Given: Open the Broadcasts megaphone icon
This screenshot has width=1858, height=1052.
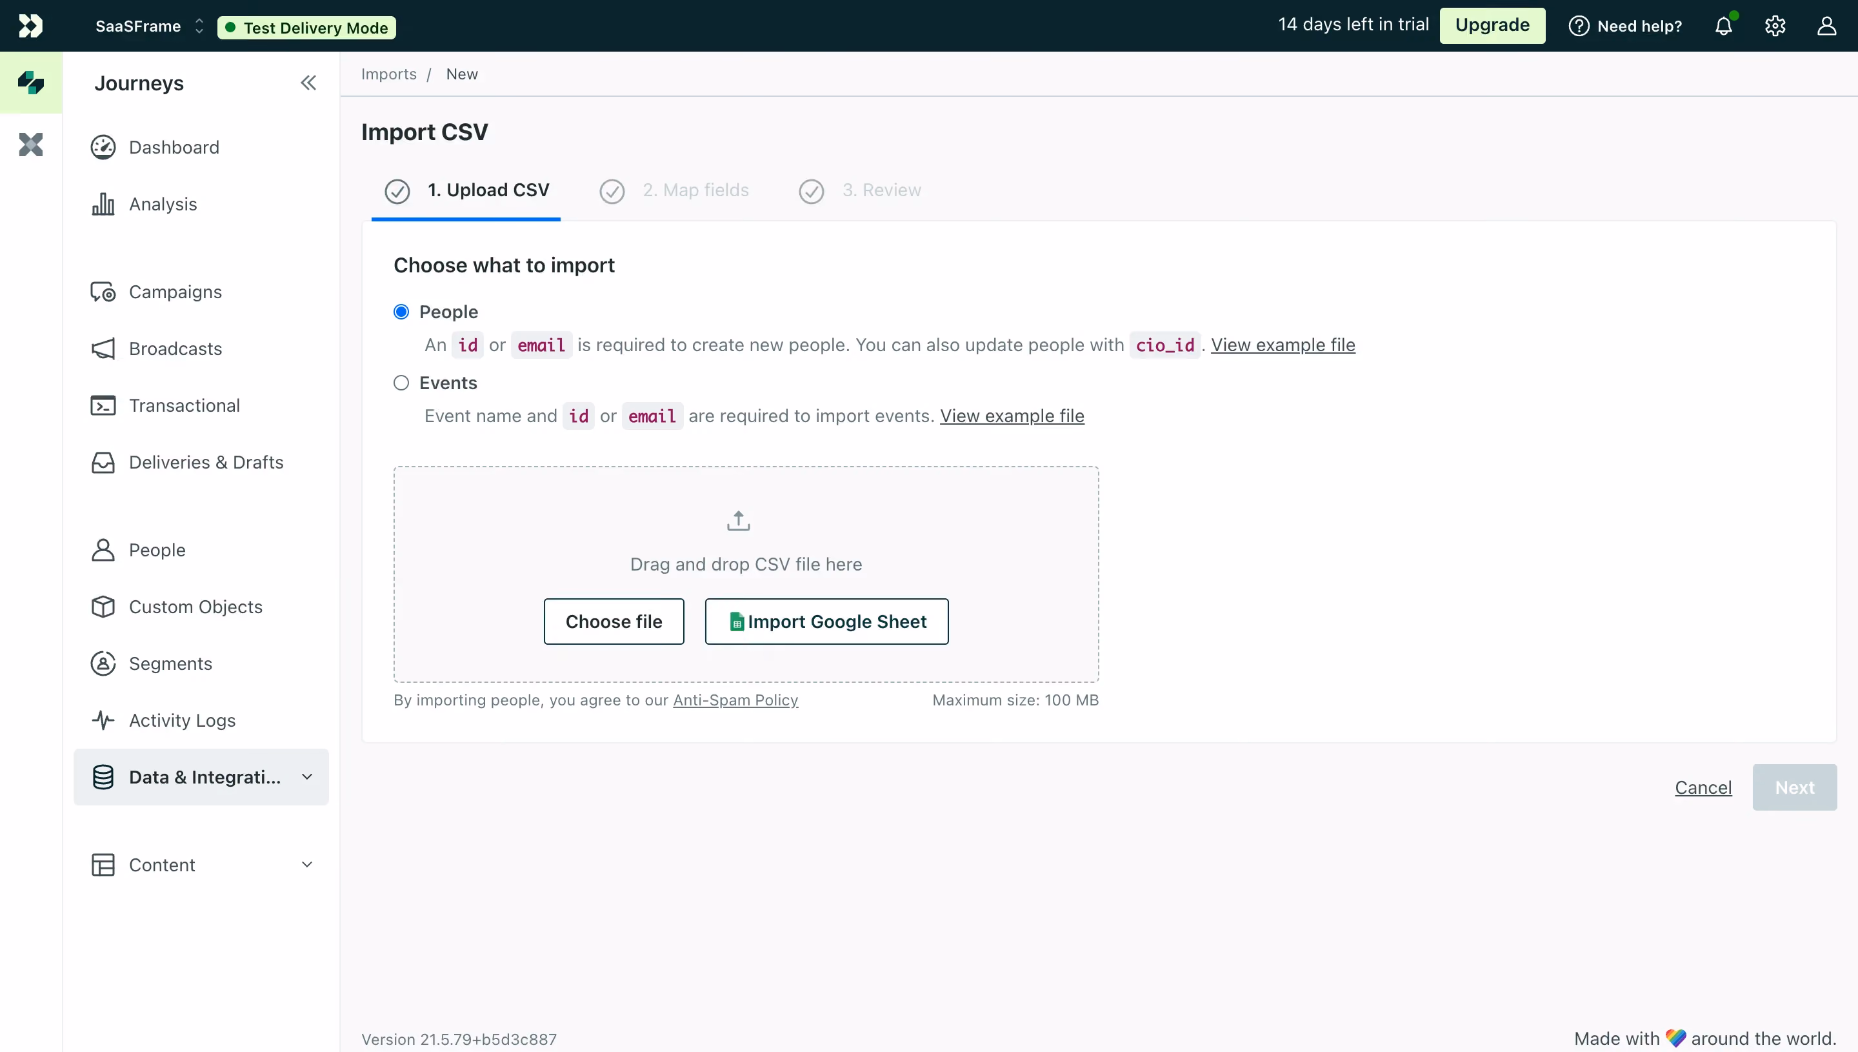Looking at the screenshot, I should pos(103,349).
